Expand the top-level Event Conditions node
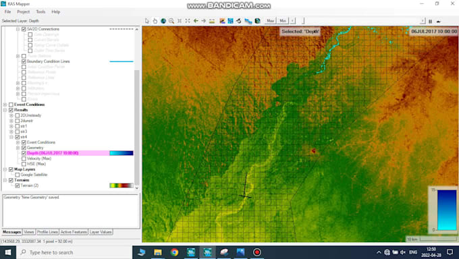459x259 pixels. point(5,105)
